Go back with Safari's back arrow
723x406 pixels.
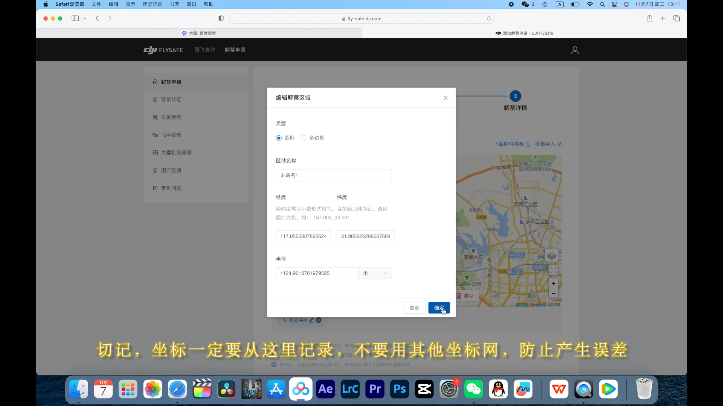tap(97, 18)
